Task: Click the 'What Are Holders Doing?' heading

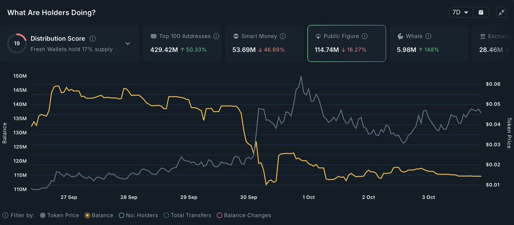Action: pyautogui.click(x=51, y=12)
